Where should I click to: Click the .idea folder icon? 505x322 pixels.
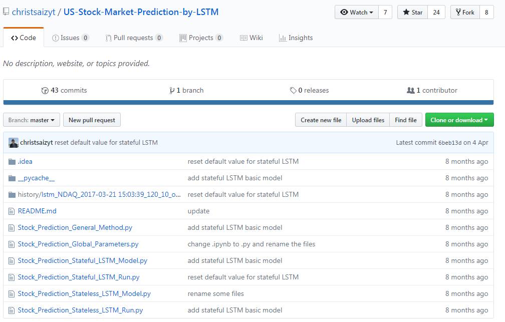click(12, 161)
